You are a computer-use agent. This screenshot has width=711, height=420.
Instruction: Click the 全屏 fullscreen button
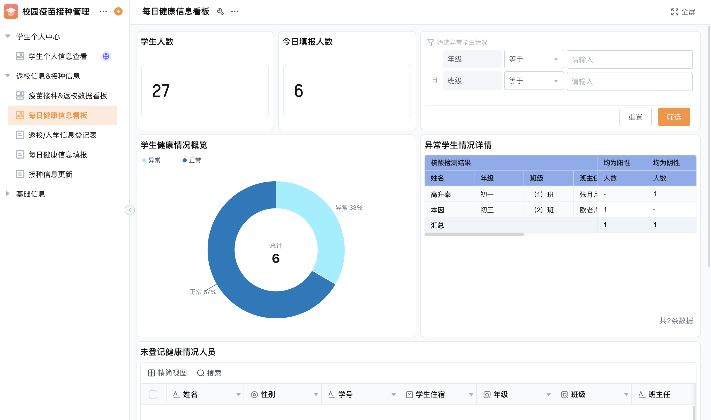point(684,12)
